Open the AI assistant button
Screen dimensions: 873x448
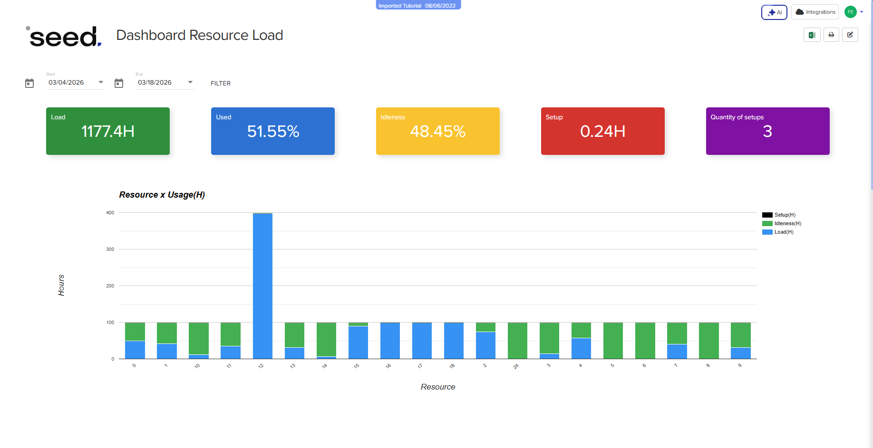pyautogui.click(x=774, y=12)
